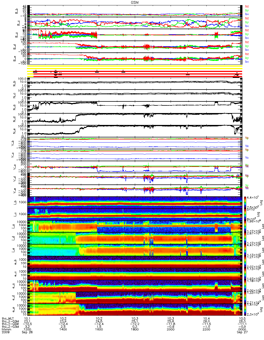Select the thc_MLT row label
The image size is (264, 340).
point(8,319)
